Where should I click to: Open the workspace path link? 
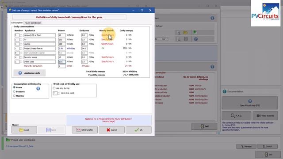coord(19,146)
